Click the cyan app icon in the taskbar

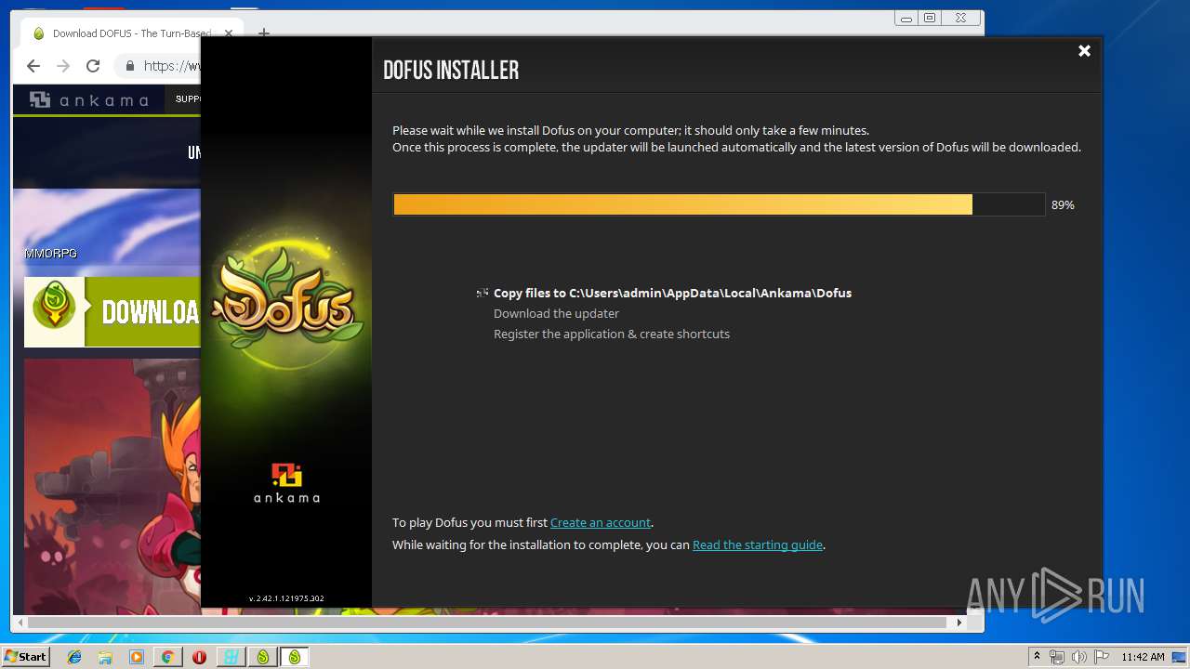click(231, 657)
